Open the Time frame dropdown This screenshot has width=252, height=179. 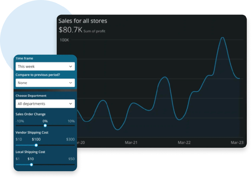coord(45,66)
